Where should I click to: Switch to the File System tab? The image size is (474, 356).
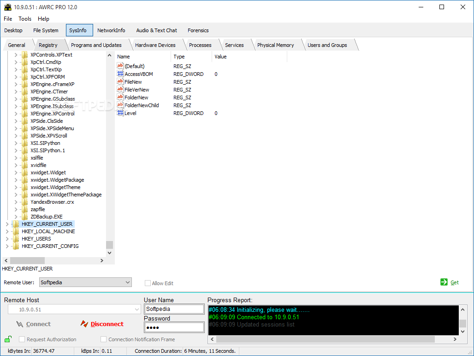[46, 30]
